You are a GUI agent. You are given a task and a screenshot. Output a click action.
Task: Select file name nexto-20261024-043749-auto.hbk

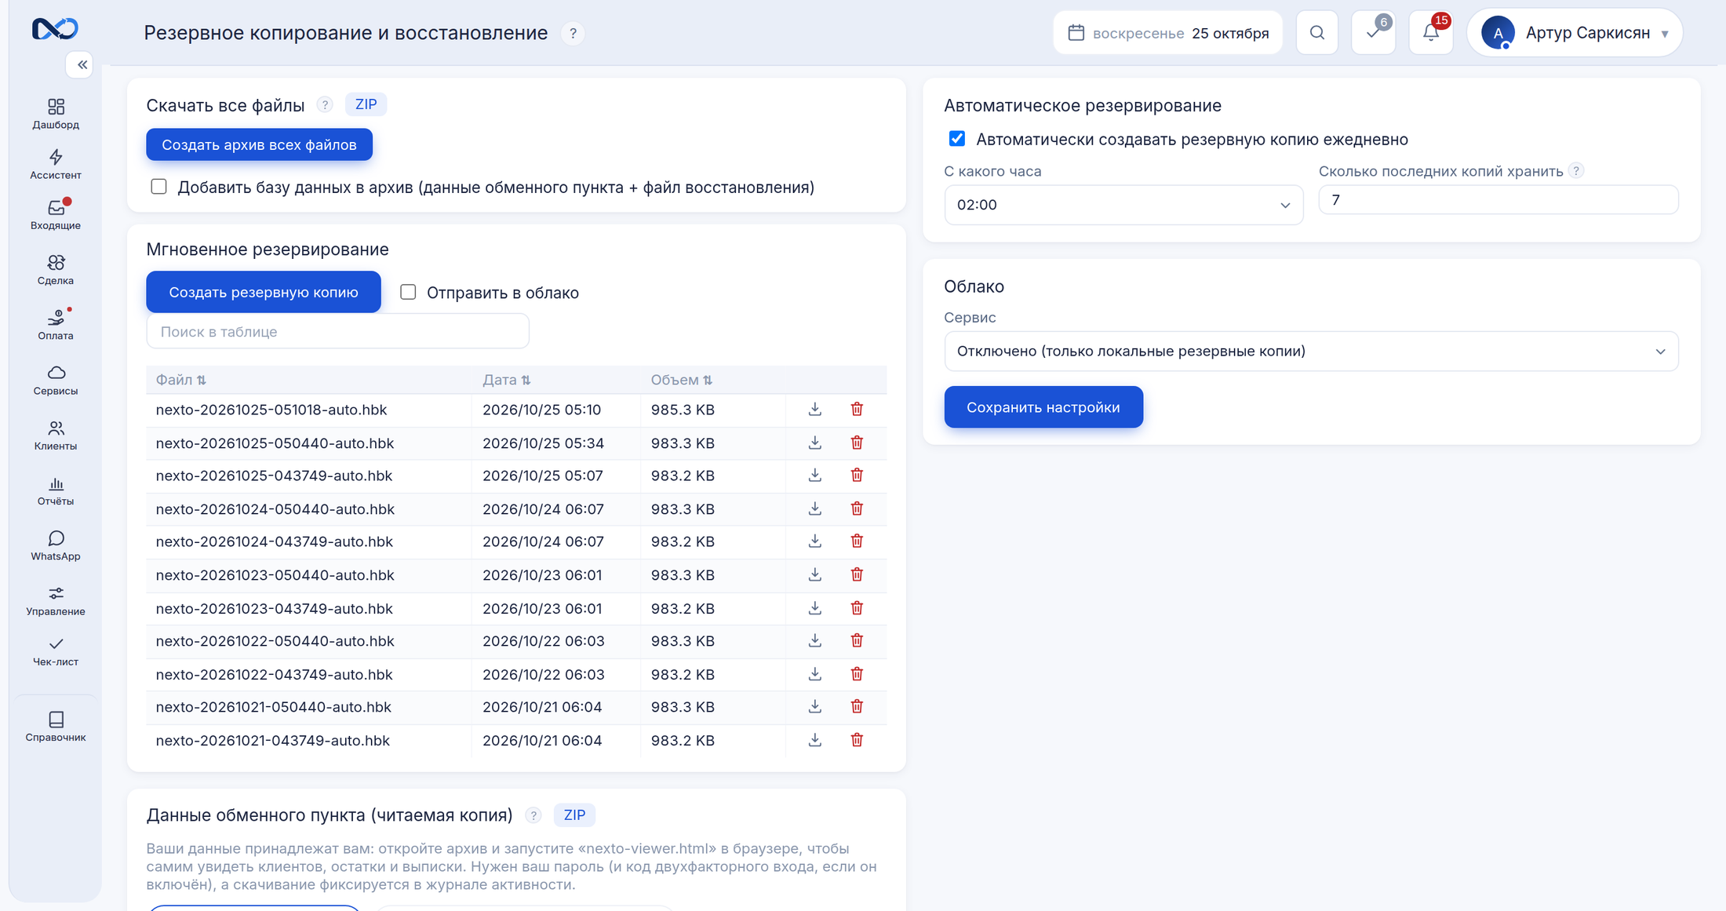(x=275, y=541)
